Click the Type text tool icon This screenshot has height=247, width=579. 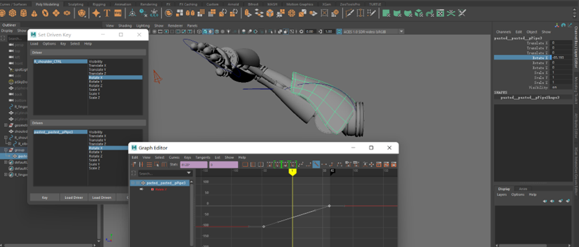click(x=107, y=13)
